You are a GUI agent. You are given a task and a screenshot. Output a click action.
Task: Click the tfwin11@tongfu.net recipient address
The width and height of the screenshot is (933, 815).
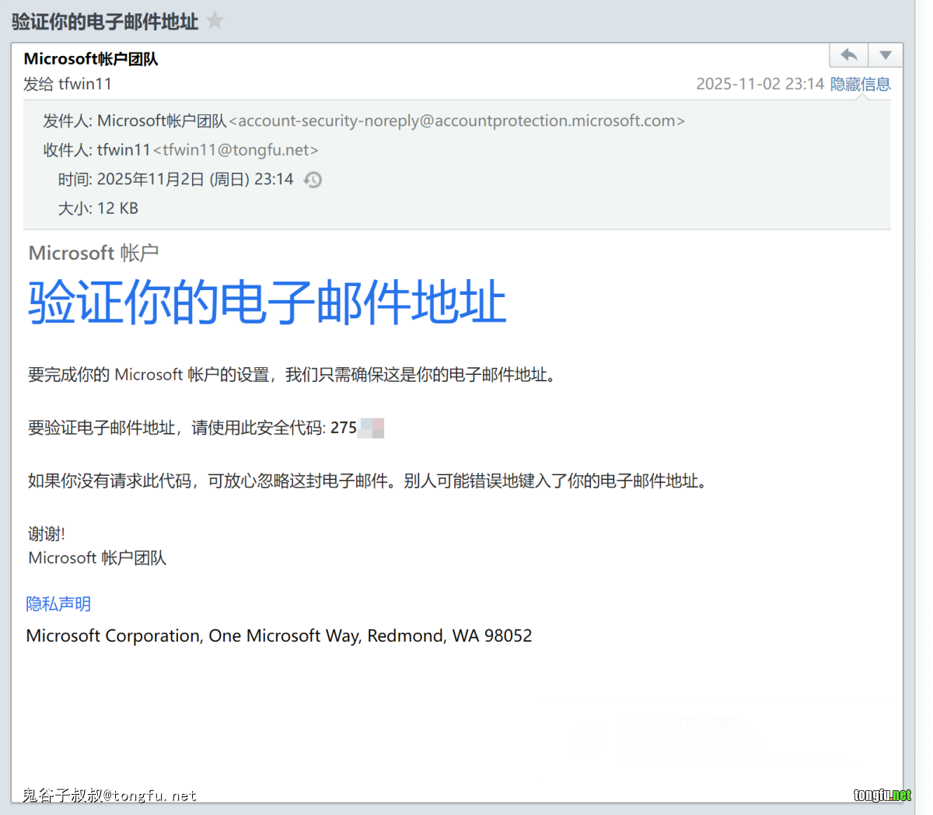coord(236,150)
